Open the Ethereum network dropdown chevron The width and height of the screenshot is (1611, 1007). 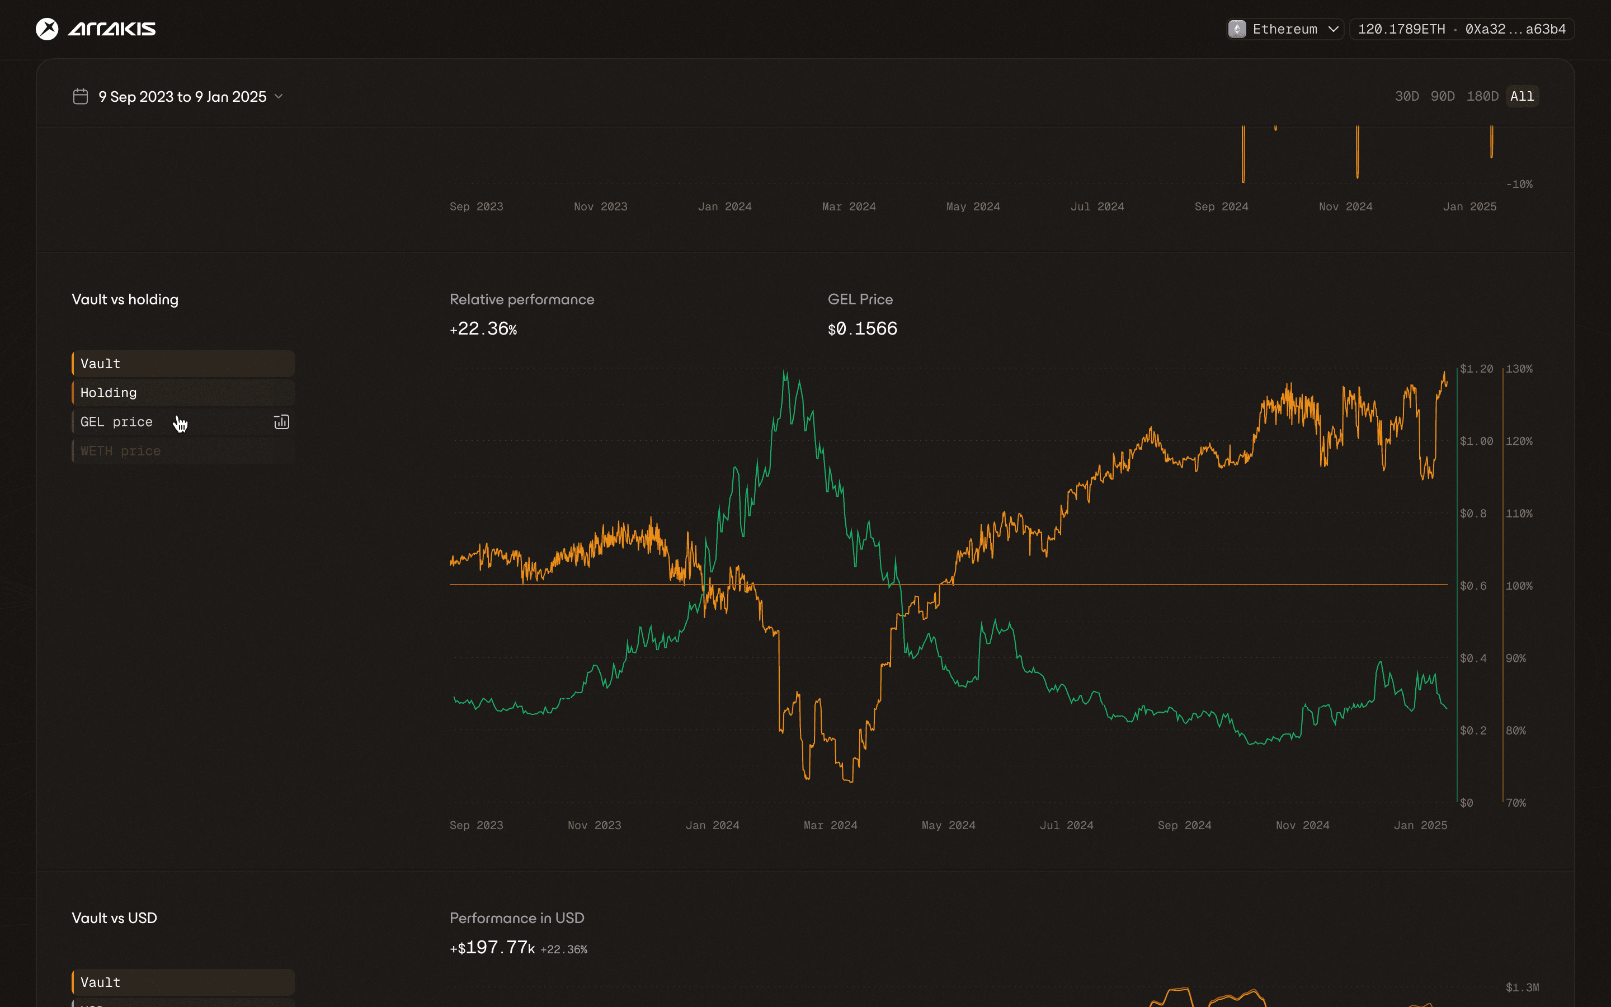(1334, 29)
